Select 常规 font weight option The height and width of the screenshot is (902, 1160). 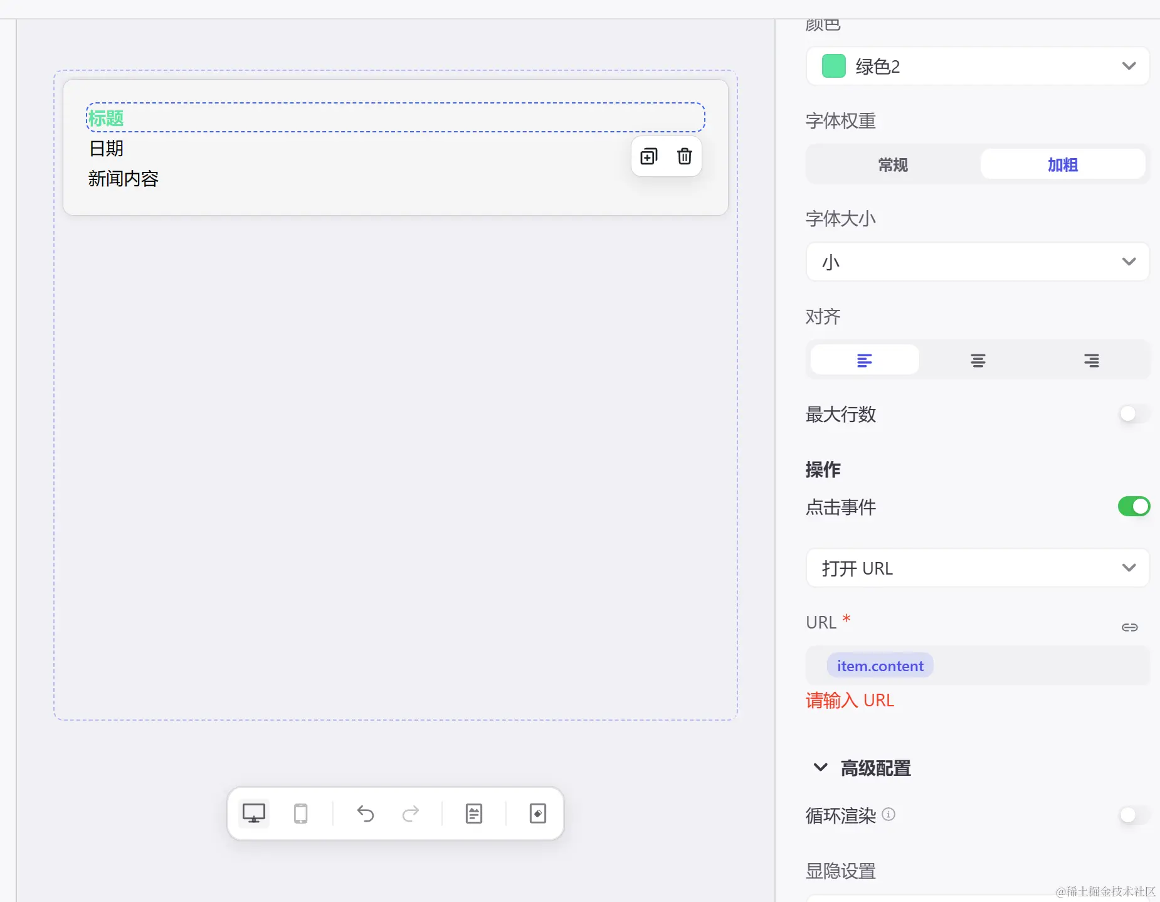coord(892,164)
